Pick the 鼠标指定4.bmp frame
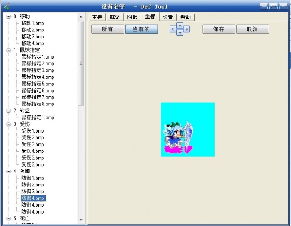This screenshot has width=291, height=226. [38, 77]
